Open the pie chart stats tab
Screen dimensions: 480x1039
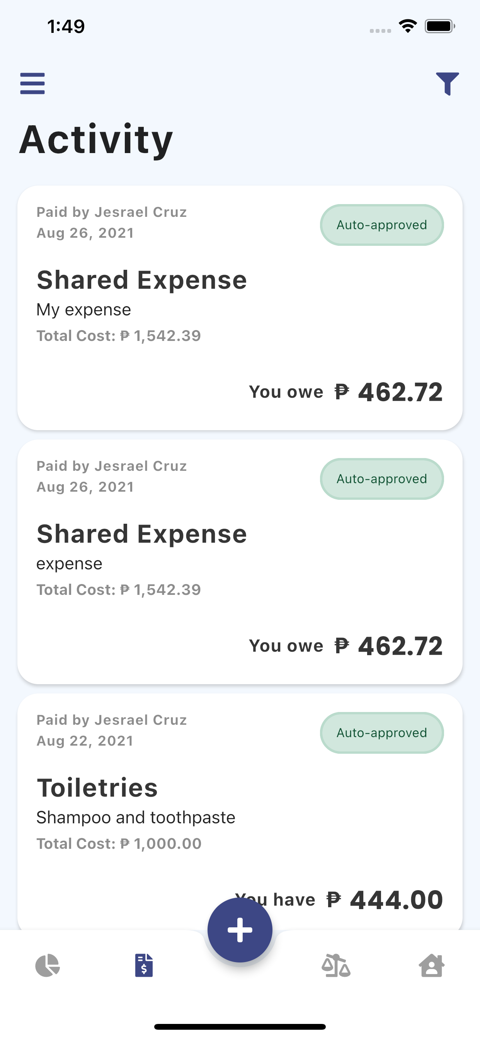pyautogui.click(x=48, y=966)
